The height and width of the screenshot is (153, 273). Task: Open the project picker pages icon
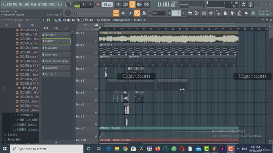(x=225, y=13)
